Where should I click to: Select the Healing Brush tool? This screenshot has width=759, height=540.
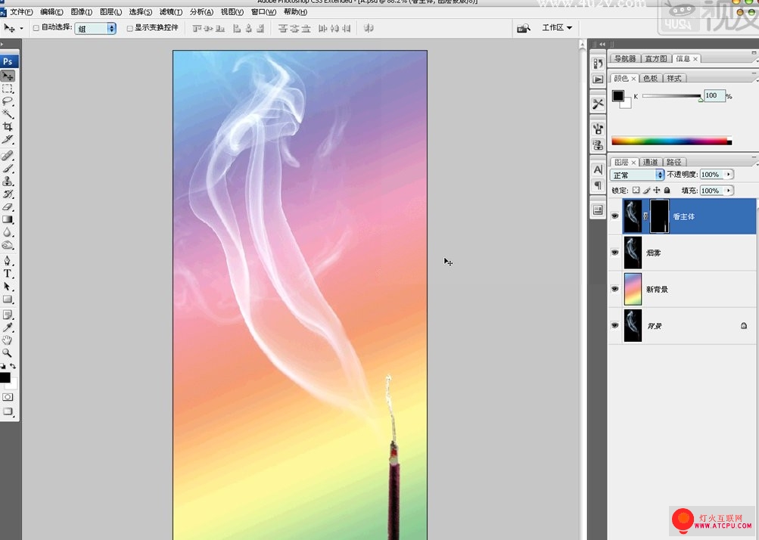click(8, 156)
